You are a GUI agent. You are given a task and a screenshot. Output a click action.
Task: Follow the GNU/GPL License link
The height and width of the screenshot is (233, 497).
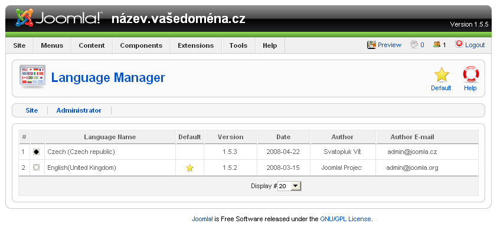(345, 219)
